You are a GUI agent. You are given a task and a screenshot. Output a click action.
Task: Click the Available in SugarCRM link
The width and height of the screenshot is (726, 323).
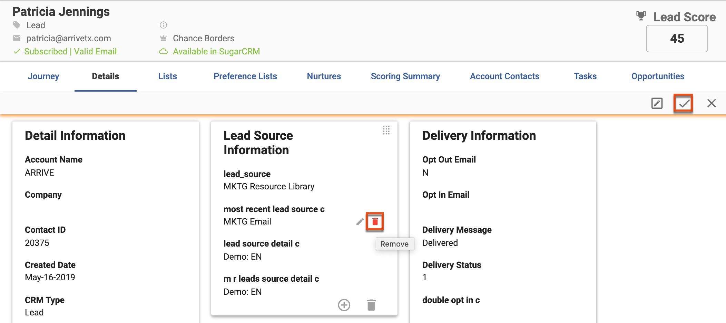pyautogui.click(x=216, y=51)
